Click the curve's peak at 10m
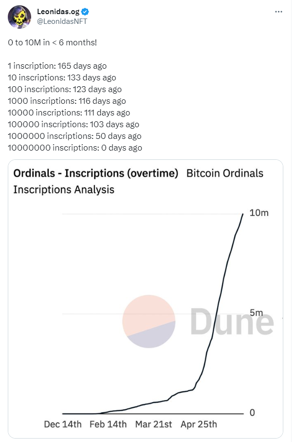Image resolution: width=295 pixels, height=442 pixels. coord(243,214)
